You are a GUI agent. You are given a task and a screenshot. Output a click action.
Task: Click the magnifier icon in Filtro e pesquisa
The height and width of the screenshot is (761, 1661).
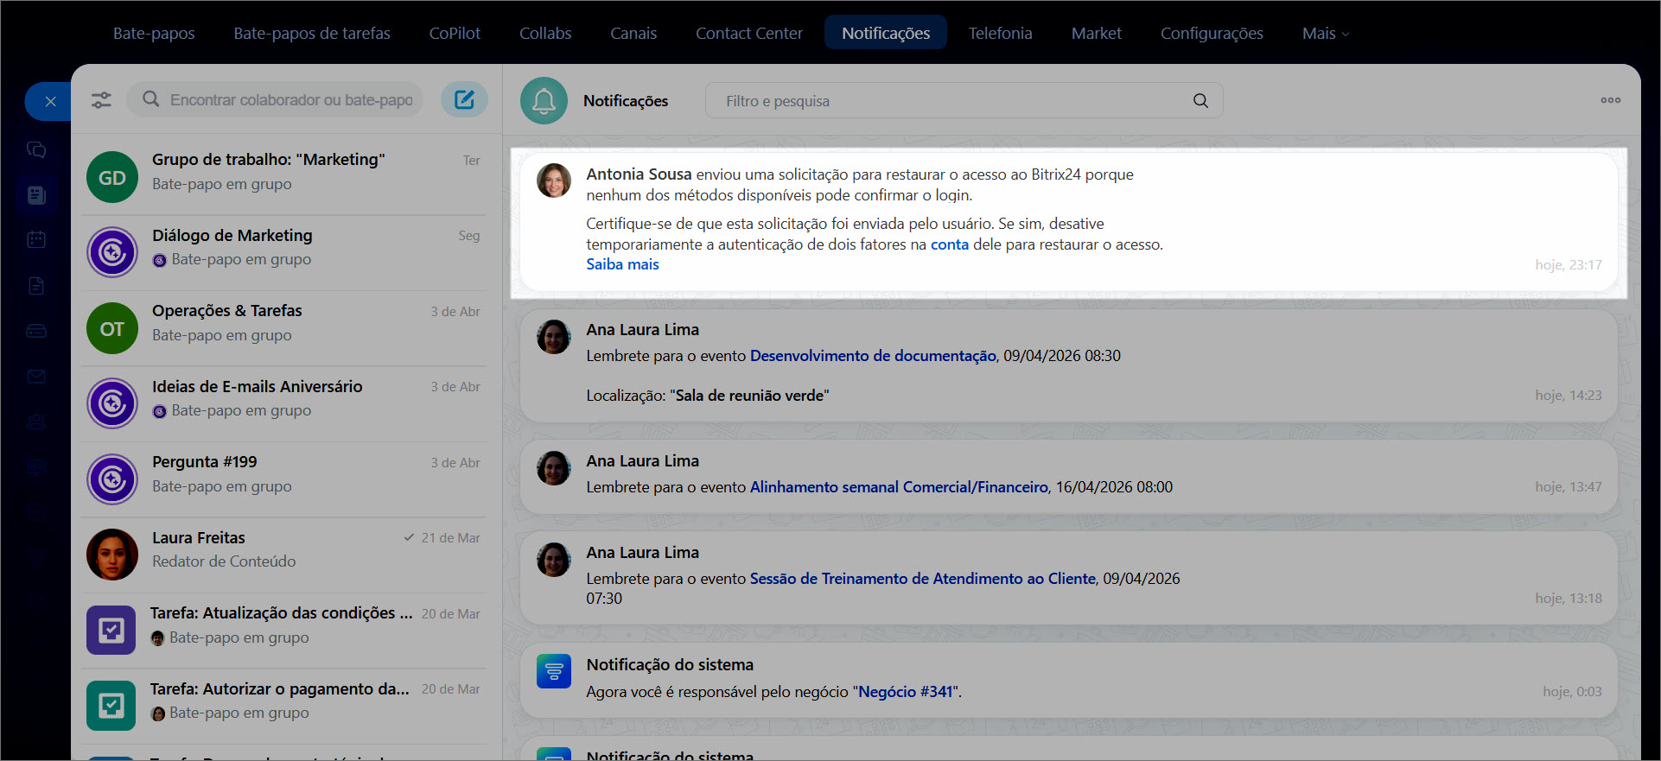1200,101
